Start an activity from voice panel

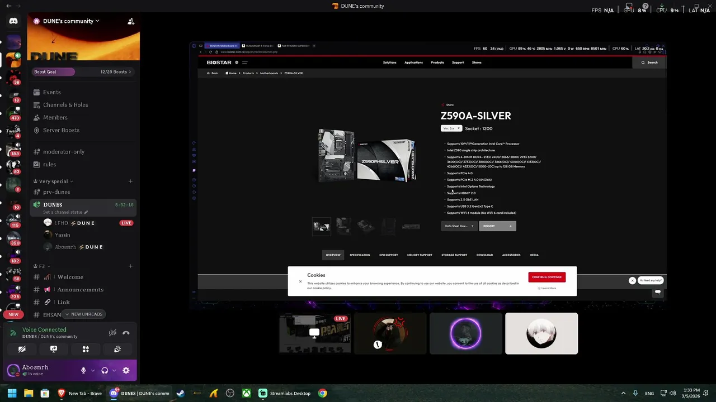point(86,349)
